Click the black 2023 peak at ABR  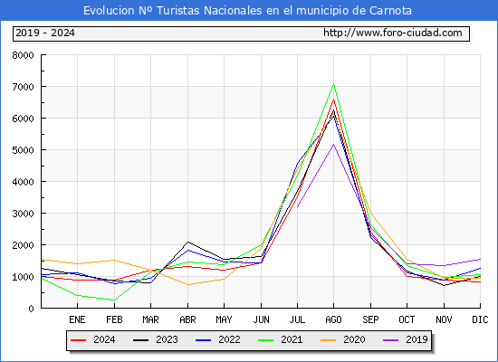click(x=187, y=242)
